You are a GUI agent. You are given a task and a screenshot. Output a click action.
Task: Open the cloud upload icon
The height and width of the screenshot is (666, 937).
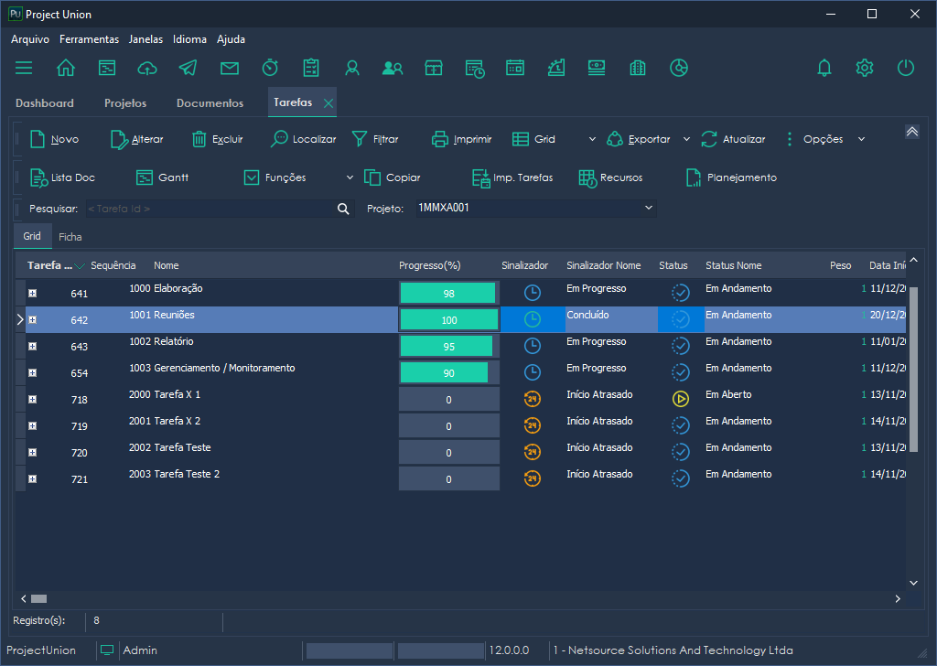(x=147, y=68)
